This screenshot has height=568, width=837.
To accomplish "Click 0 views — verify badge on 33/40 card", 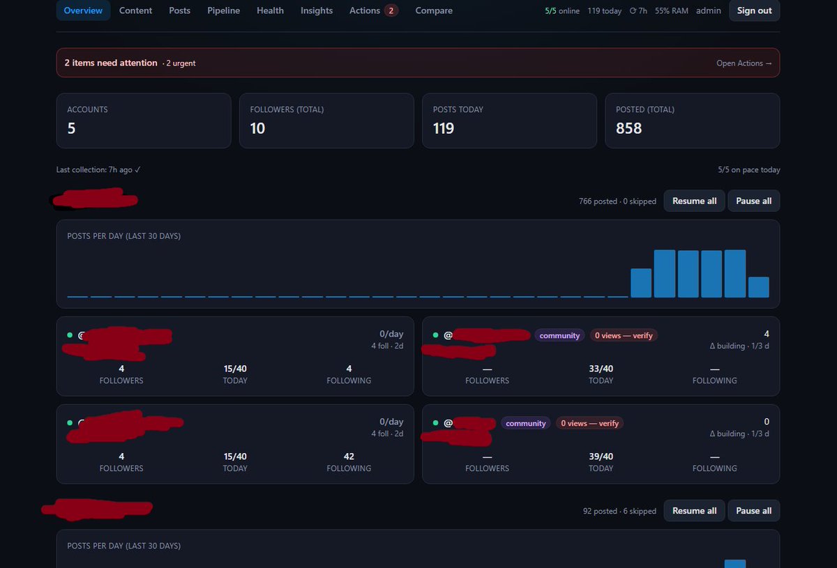I will (x=624, y=335).
